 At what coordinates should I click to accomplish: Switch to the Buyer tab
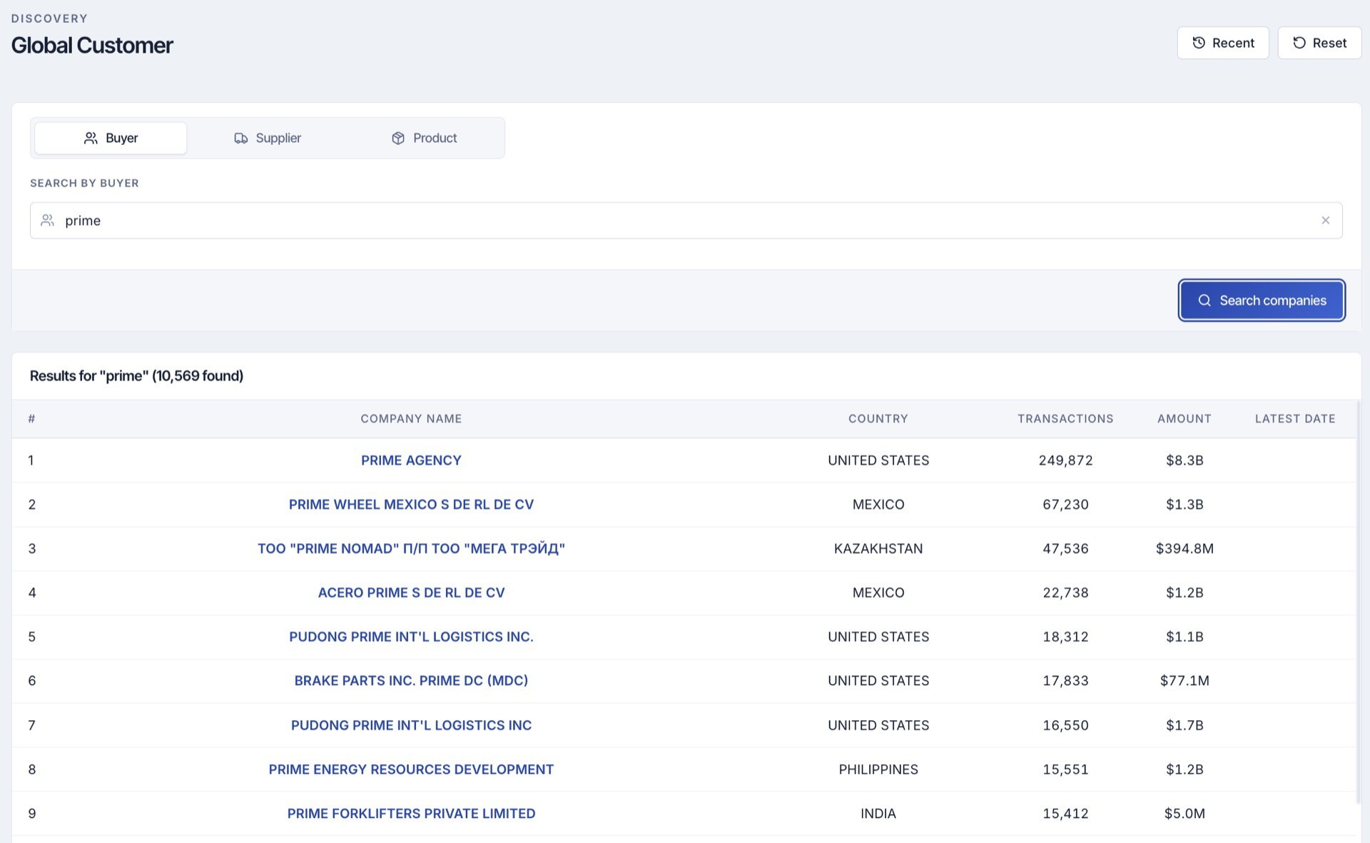(111, 138)
